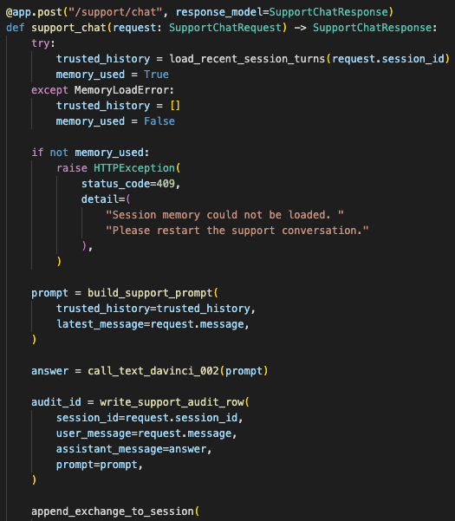Click the response_model keyword in the decorator
The width and height of the screenshot is (455, 521).
pos(219,12)
